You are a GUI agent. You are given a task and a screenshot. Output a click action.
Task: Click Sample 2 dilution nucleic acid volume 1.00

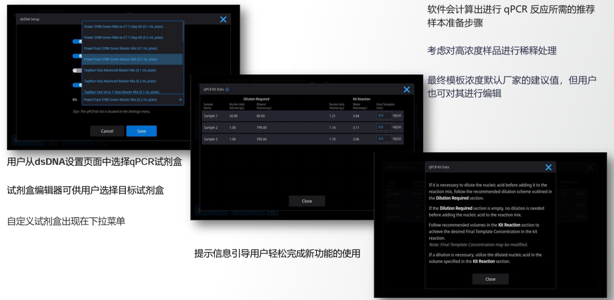pyautogui.click(x=233, y=127)
